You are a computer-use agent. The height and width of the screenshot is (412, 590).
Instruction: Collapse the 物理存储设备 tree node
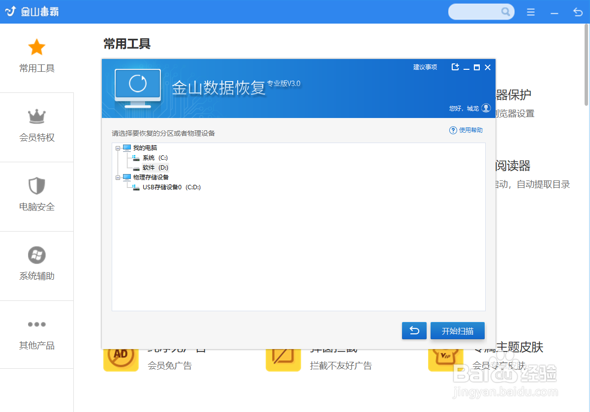[x=118, y=177]
